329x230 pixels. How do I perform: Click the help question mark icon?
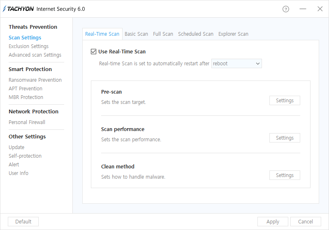pyautogui.click(x=286, y=9)
